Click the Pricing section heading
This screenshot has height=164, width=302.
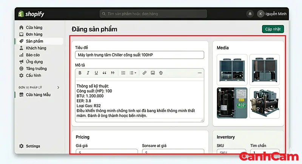click(83, 137)
